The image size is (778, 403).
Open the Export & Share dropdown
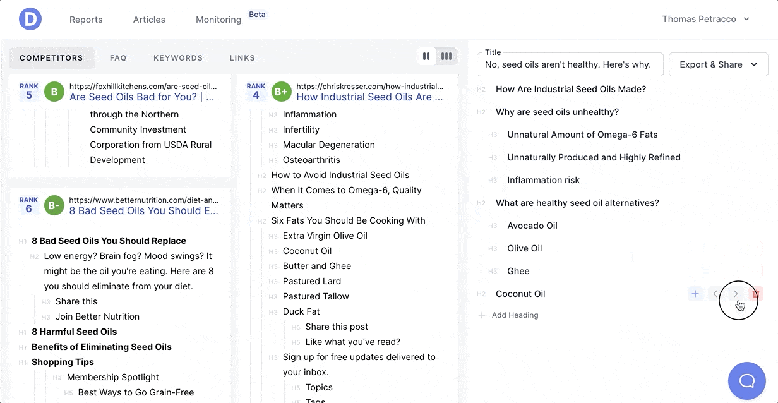pos(719,64)
